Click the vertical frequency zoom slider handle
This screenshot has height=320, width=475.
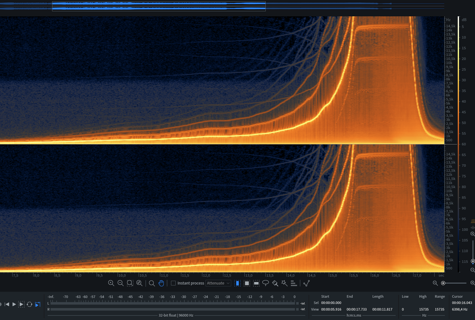473,261
